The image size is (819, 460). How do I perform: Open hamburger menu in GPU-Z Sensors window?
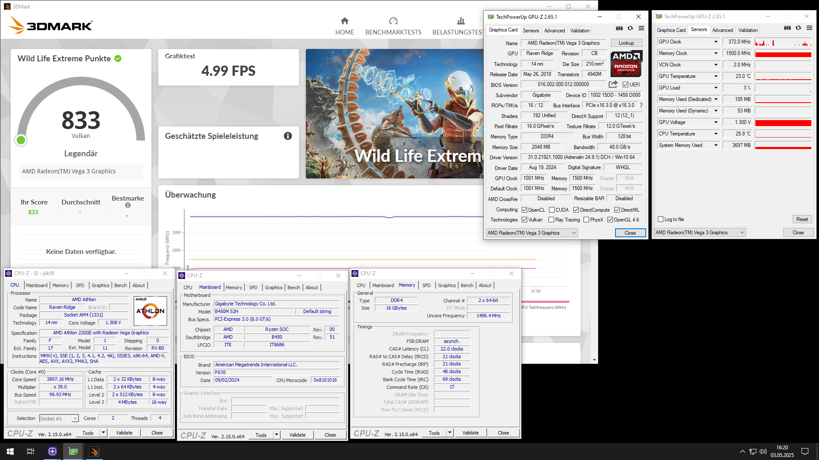point(809,28)
